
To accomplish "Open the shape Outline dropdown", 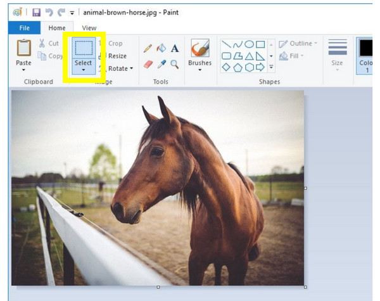I will (x=298, y=44).
